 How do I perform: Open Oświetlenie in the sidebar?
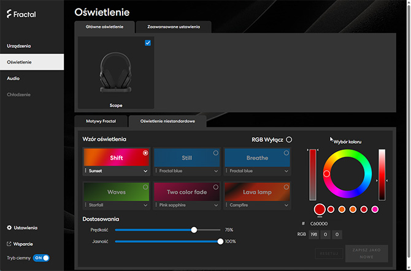(x=32, y=62)
